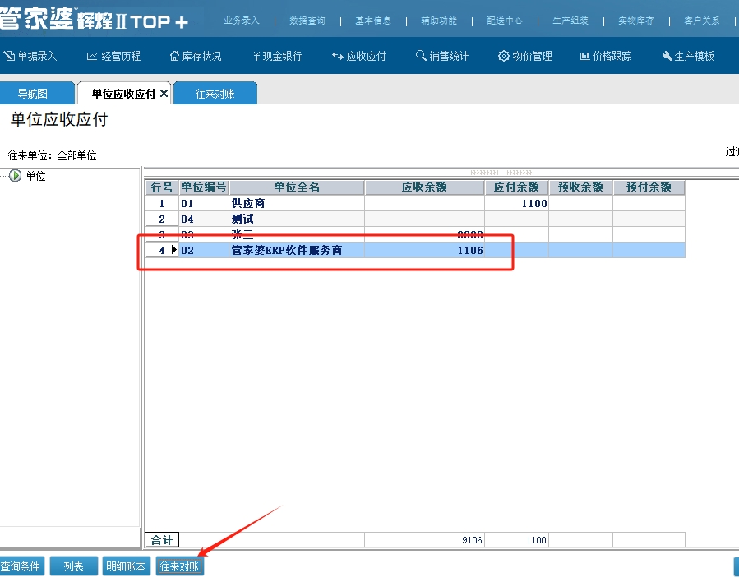The height and width of the screenshot is (582, 739).
Task: Open the 基本信息 menu
Action: pyautogui.click(x=373, y=21)
